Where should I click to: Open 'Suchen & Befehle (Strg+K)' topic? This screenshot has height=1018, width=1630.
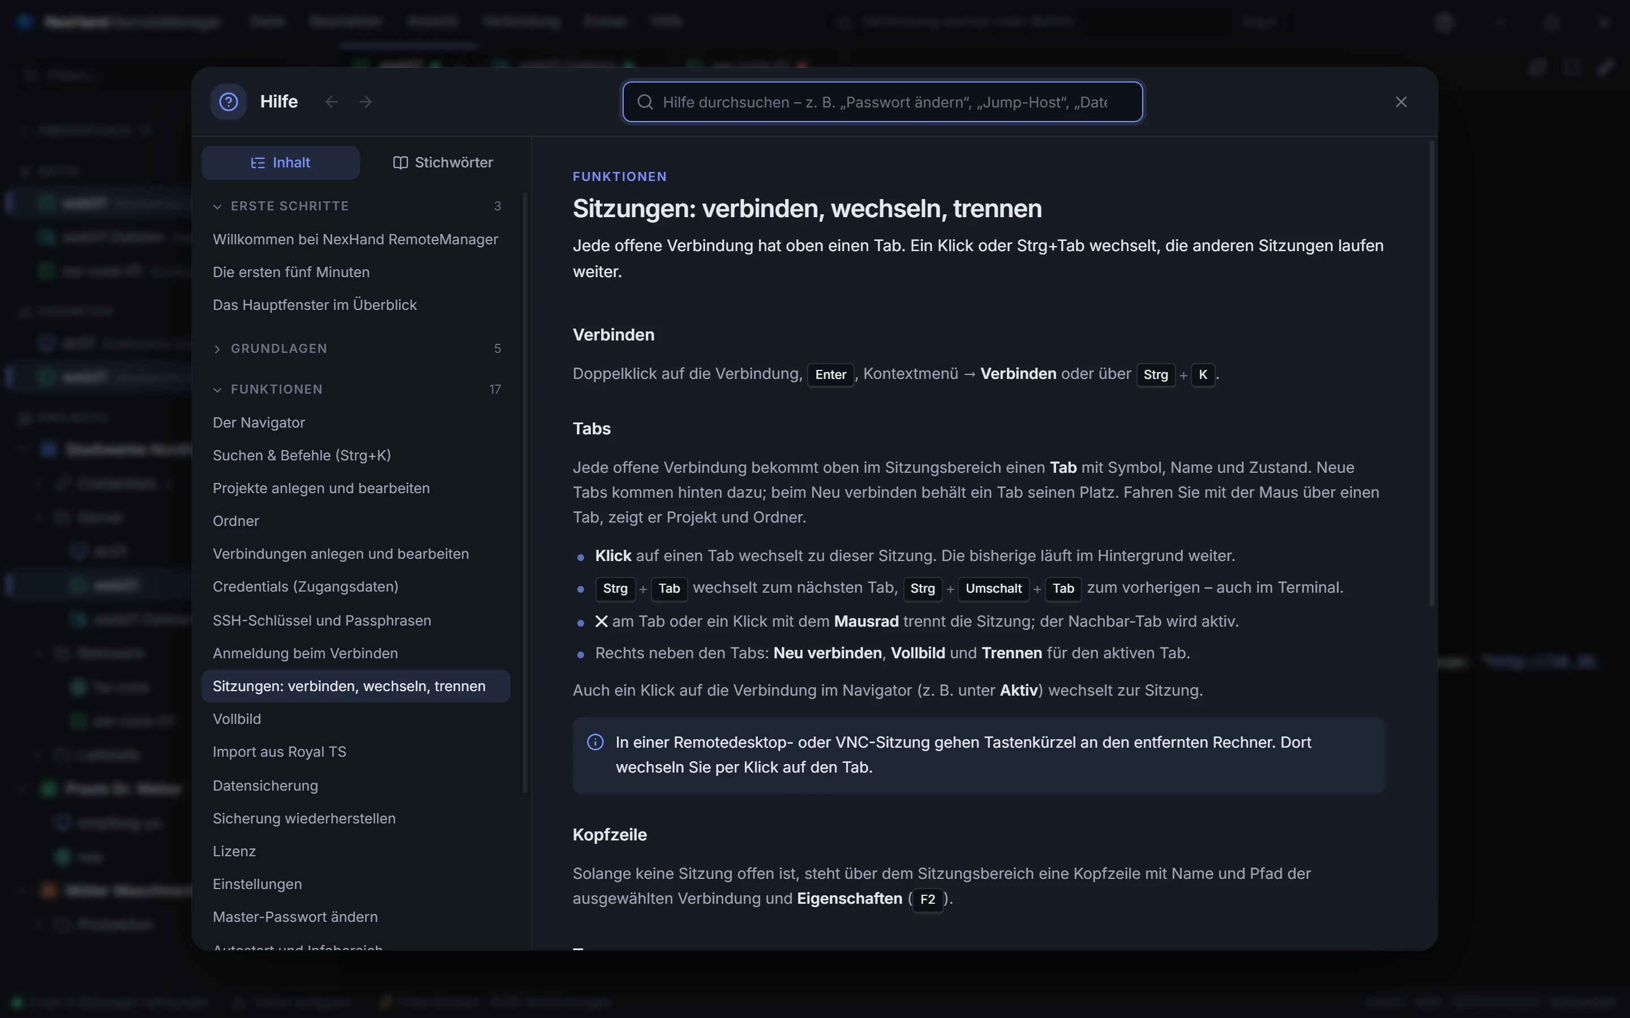[x=355, y=456]
